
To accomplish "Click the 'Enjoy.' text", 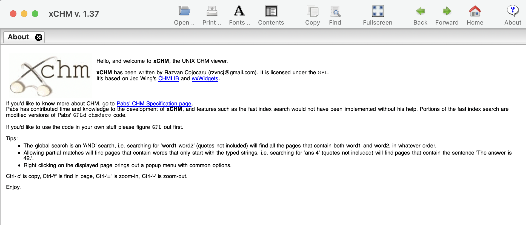I will click(x=13, y=187).
